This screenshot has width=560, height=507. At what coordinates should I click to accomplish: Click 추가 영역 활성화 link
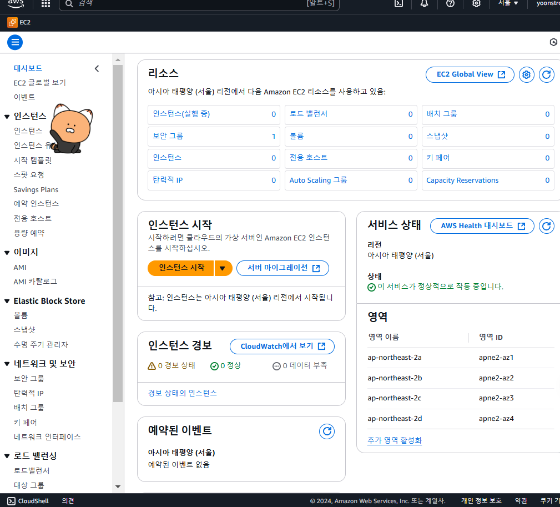tap(395, 440)
